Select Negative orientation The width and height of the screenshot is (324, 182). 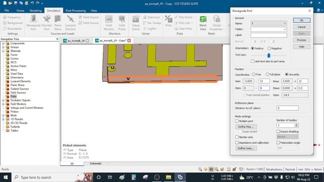point(269,49)
